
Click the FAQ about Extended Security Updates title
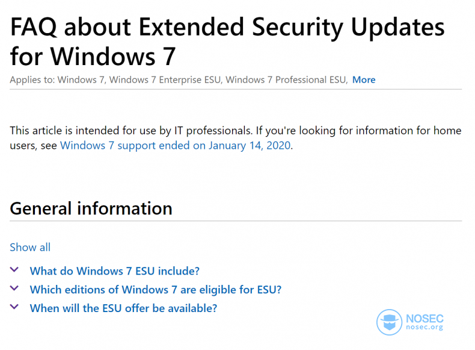227,27
